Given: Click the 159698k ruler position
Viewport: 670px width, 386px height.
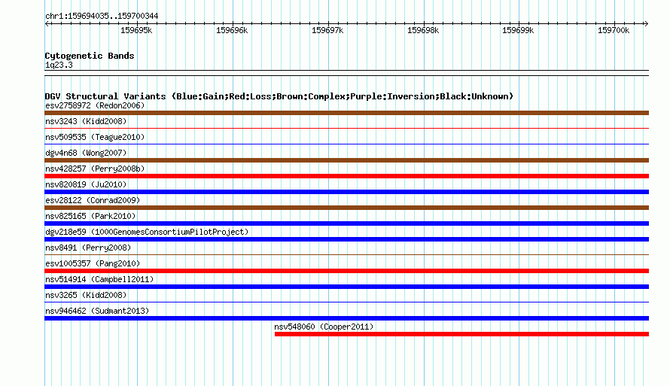Looking at the screenshot, I should 423,30.
